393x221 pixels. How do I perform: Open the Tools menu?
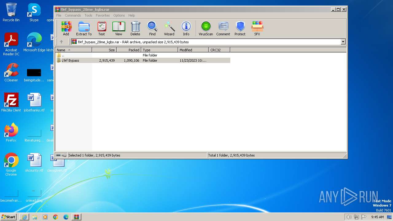(x=88, y=15)
